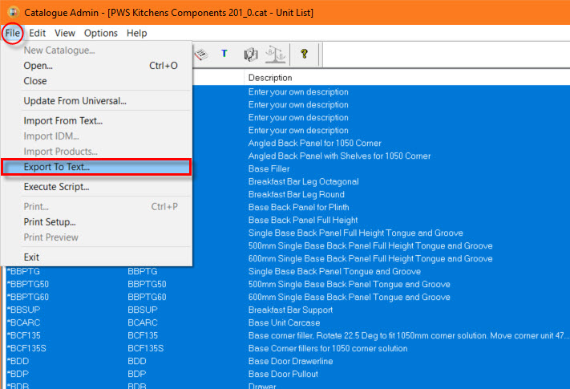Click the book icon in the toolbar

200,55
